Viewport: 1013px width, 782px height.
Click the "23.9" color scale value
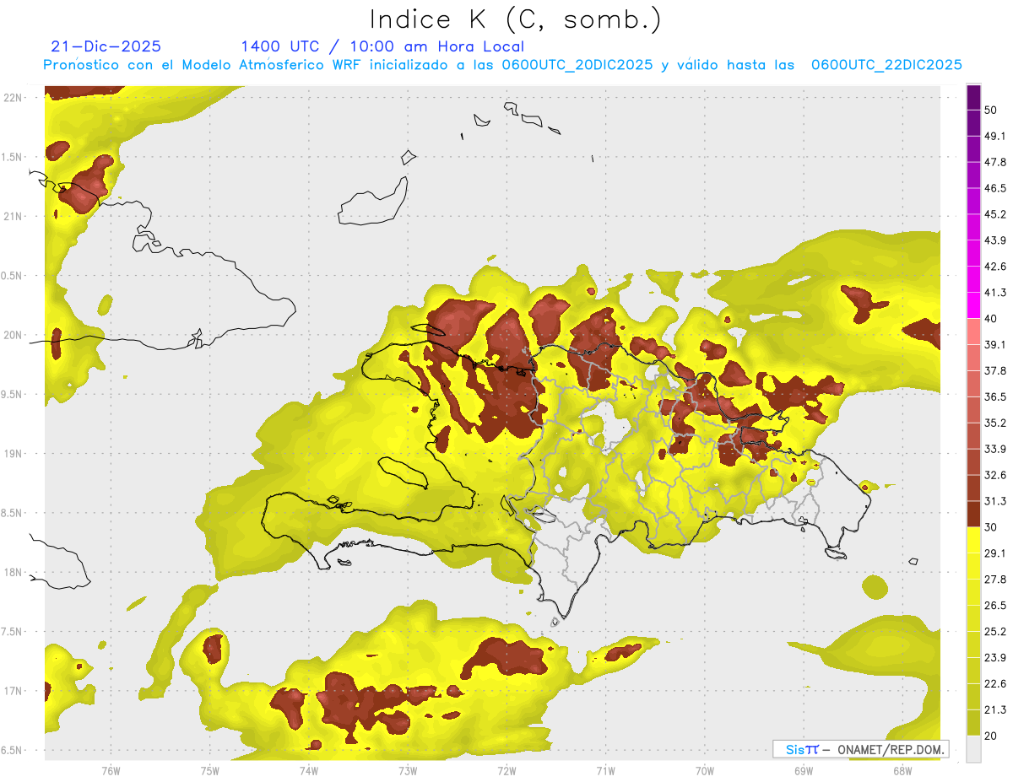click(x=995, y=658)
